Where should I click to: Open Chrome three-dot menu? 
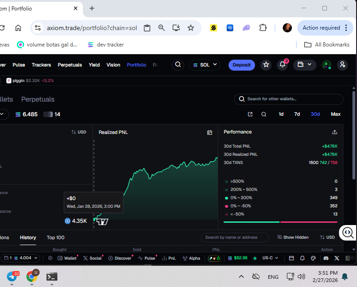(x=346, y=28)
